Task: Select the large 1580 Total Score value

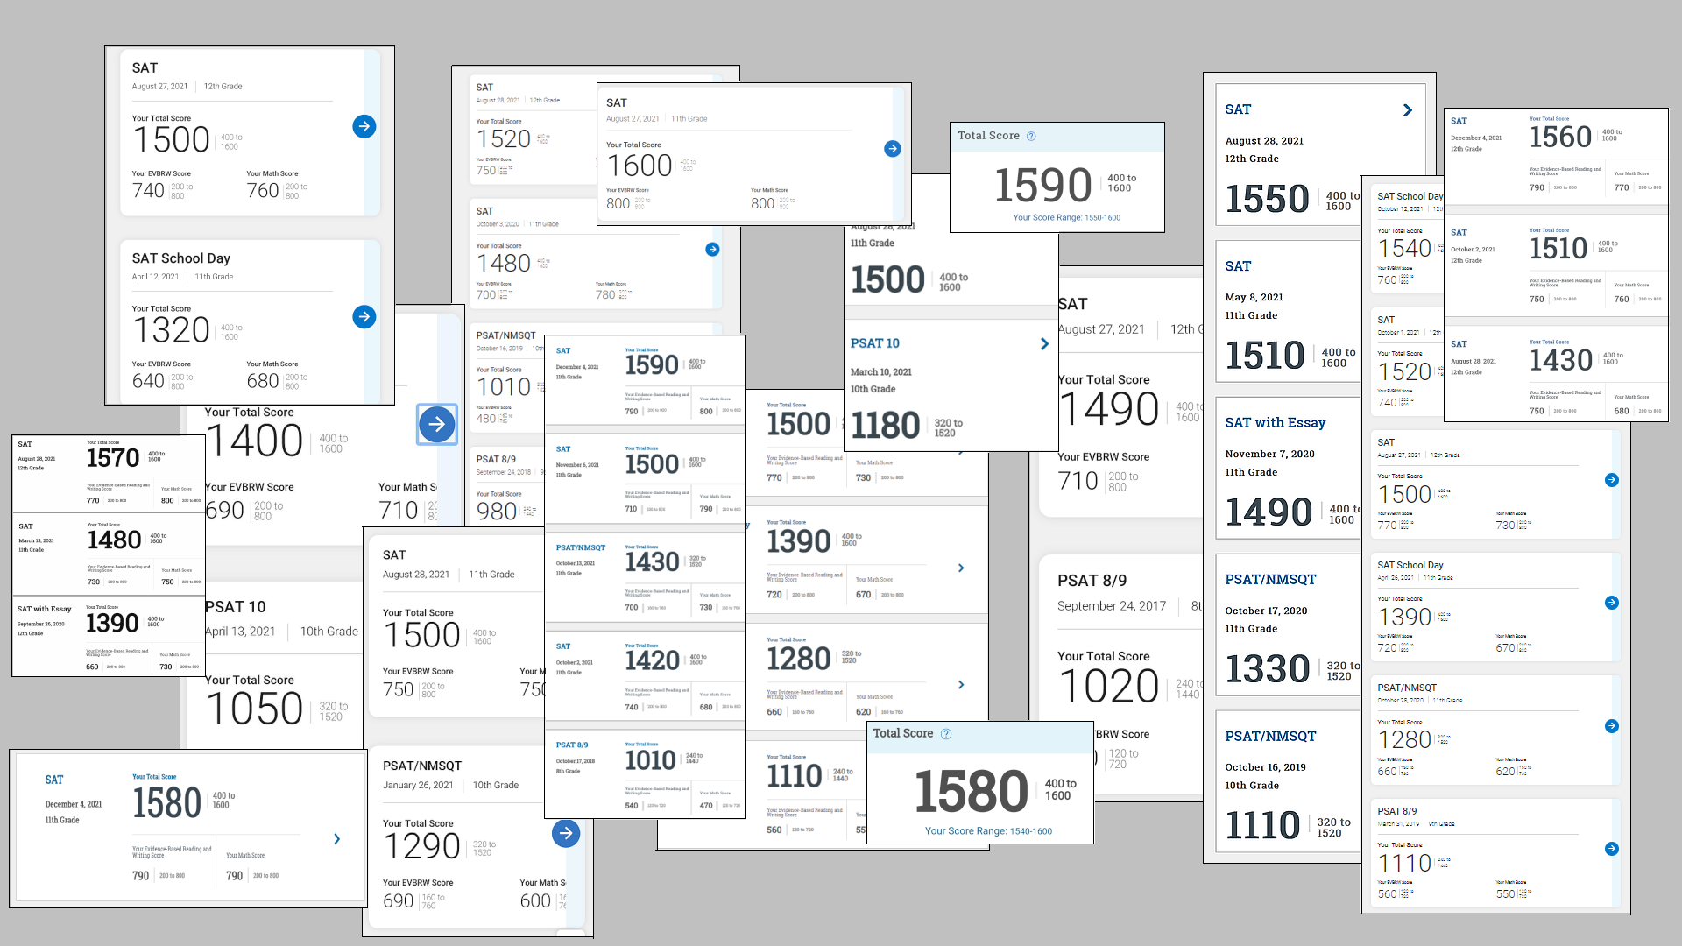Action: point(972,792)
